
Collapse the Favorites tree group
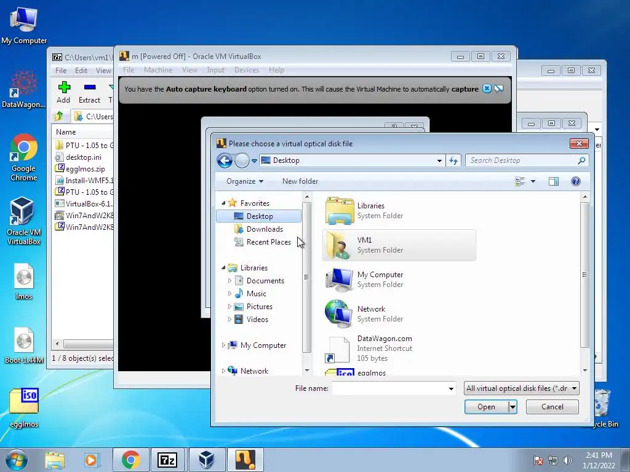click(223, 203)
